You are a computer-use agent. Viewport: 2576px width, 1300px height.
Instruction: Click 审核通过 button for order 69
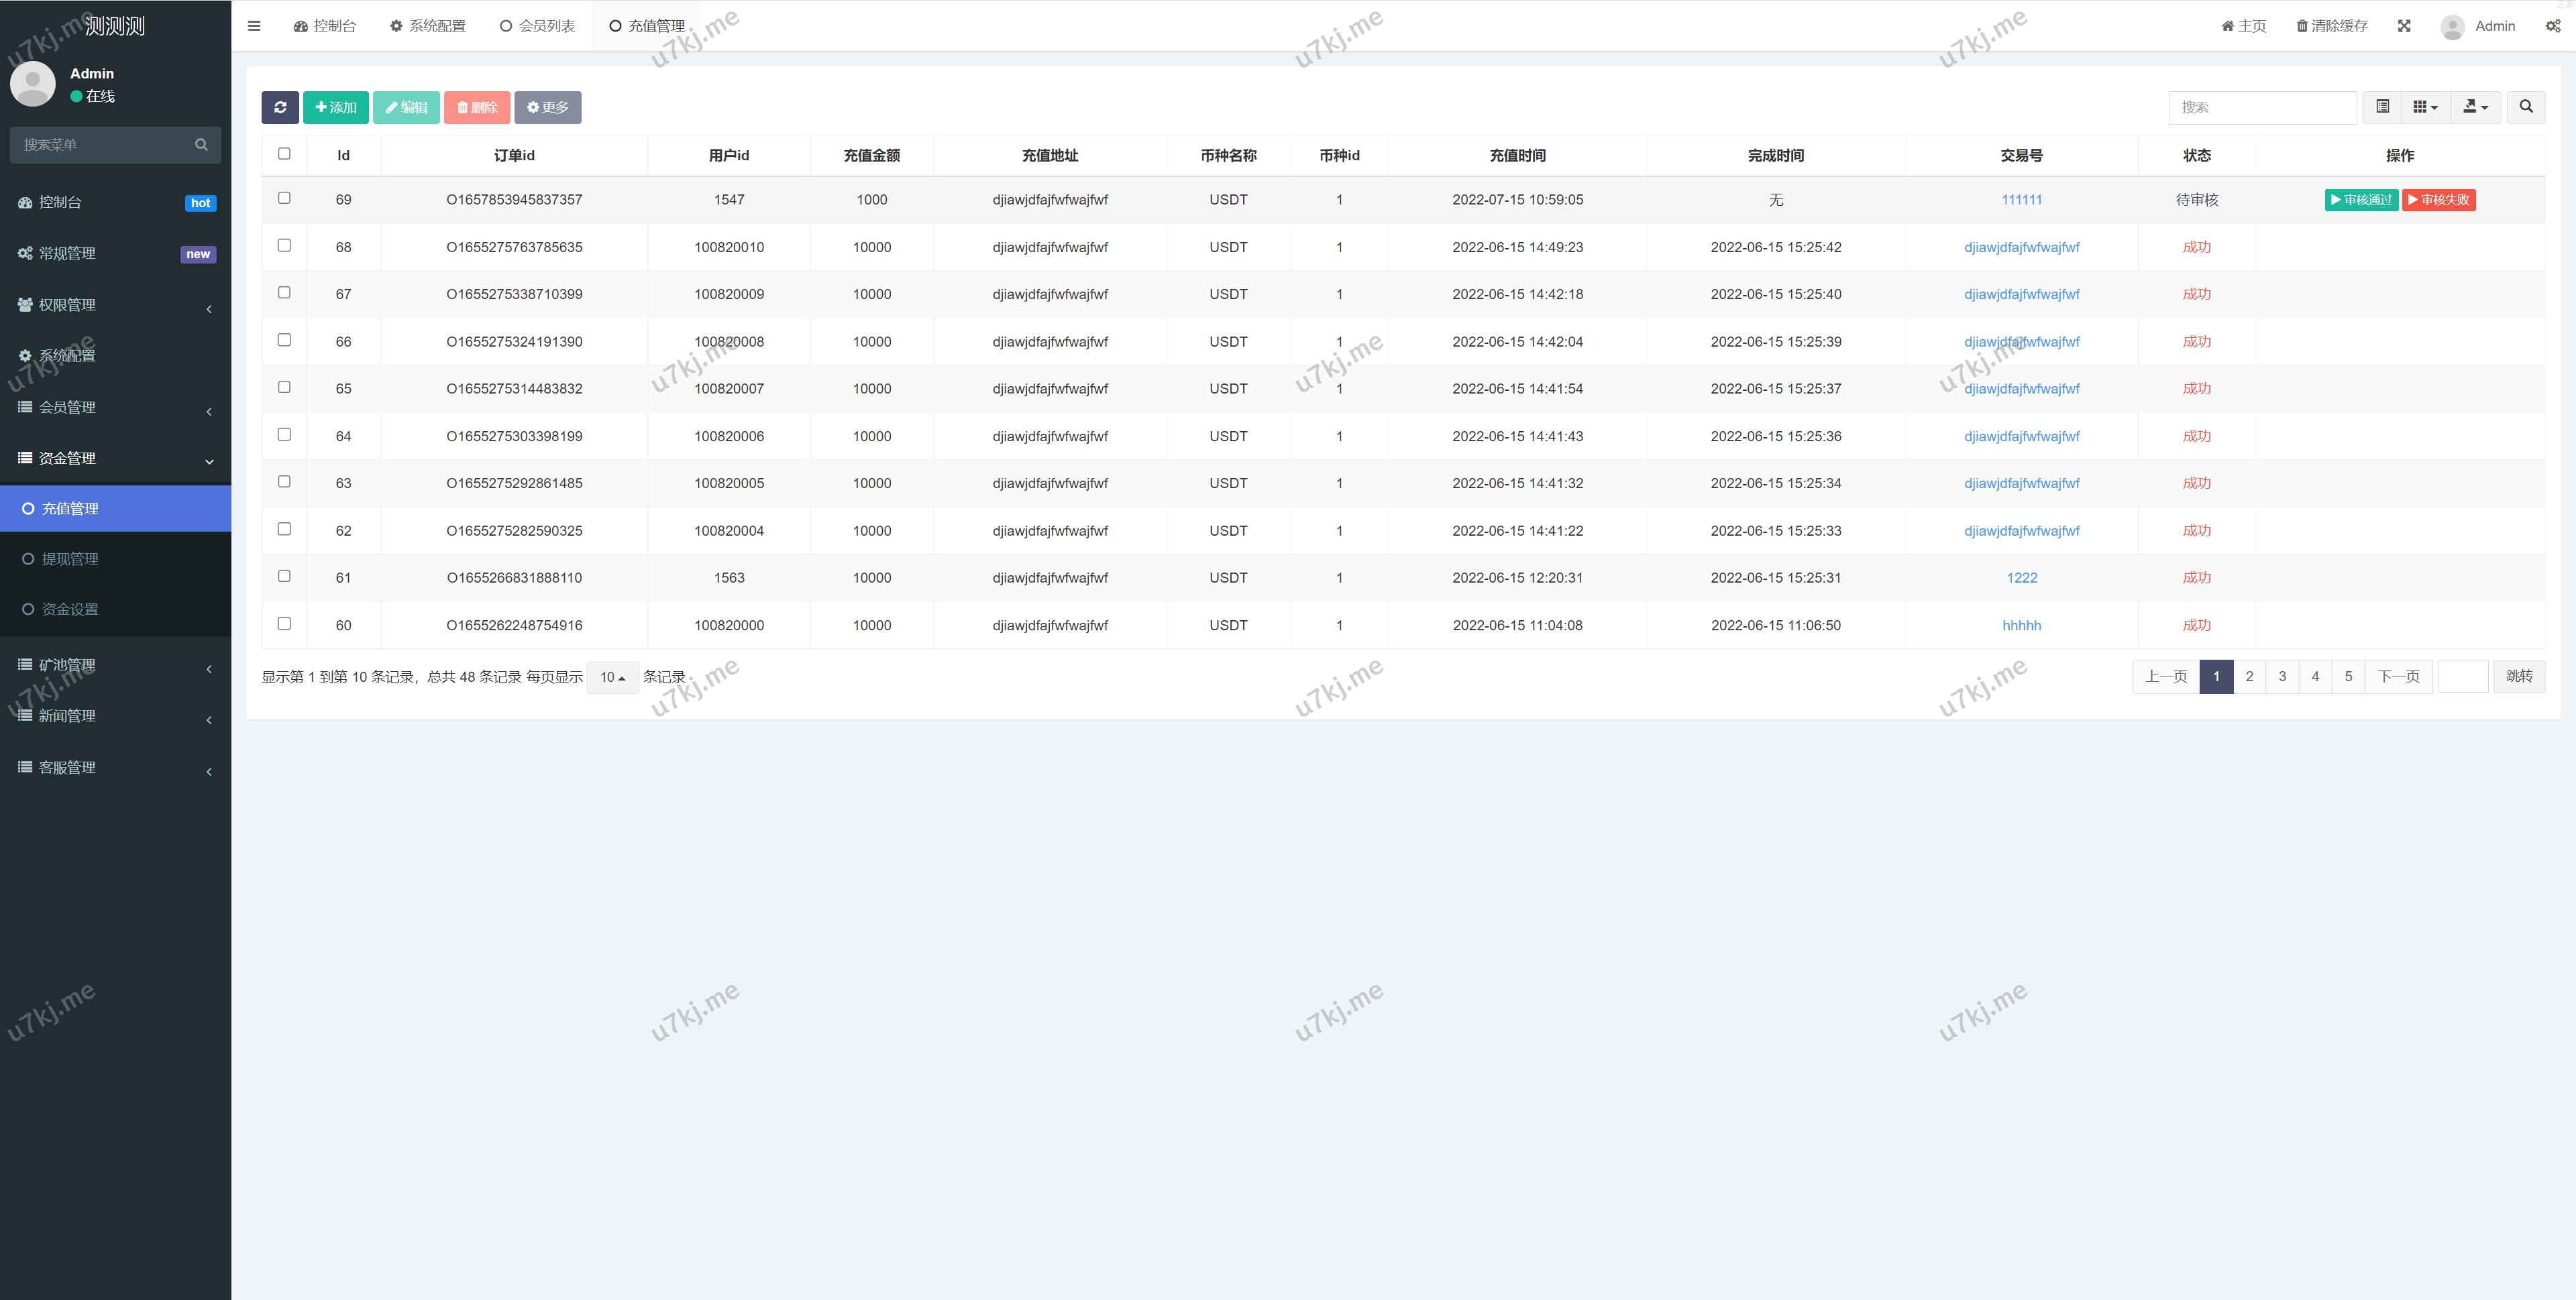pos(2360,200)
